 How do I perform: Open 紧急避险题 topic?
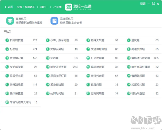pos(57,85)
